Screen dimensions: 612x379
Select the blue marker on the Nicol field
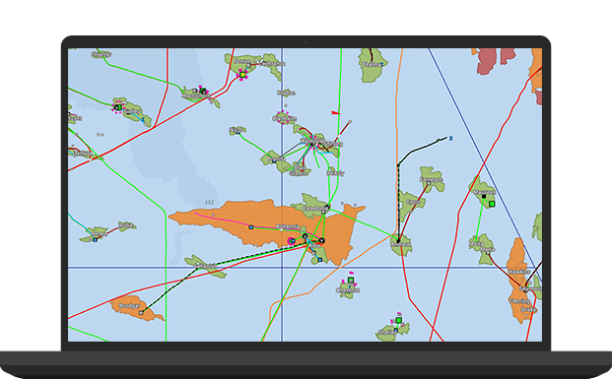pyautogui.click(x=238, y=133)
